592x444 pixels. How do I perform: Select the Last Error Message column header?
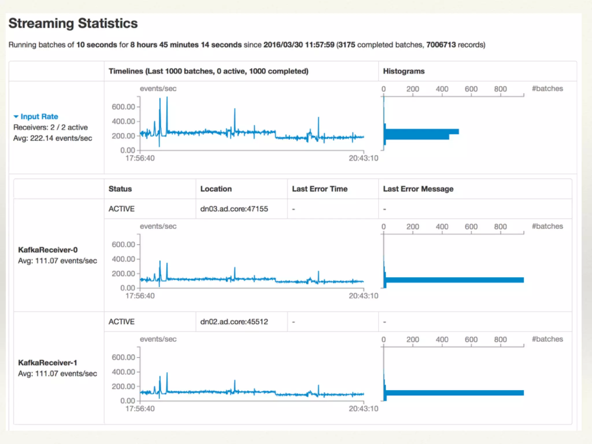click(418, 189)
